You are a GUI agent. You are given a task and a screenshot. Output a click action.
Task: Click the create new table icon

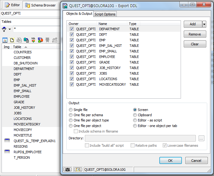point(12,40)
